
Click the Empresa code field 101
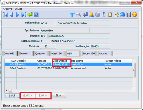point(44,36)
